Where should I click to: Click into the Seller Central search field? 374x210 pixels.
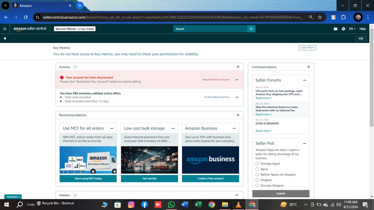tap(210, 29)
